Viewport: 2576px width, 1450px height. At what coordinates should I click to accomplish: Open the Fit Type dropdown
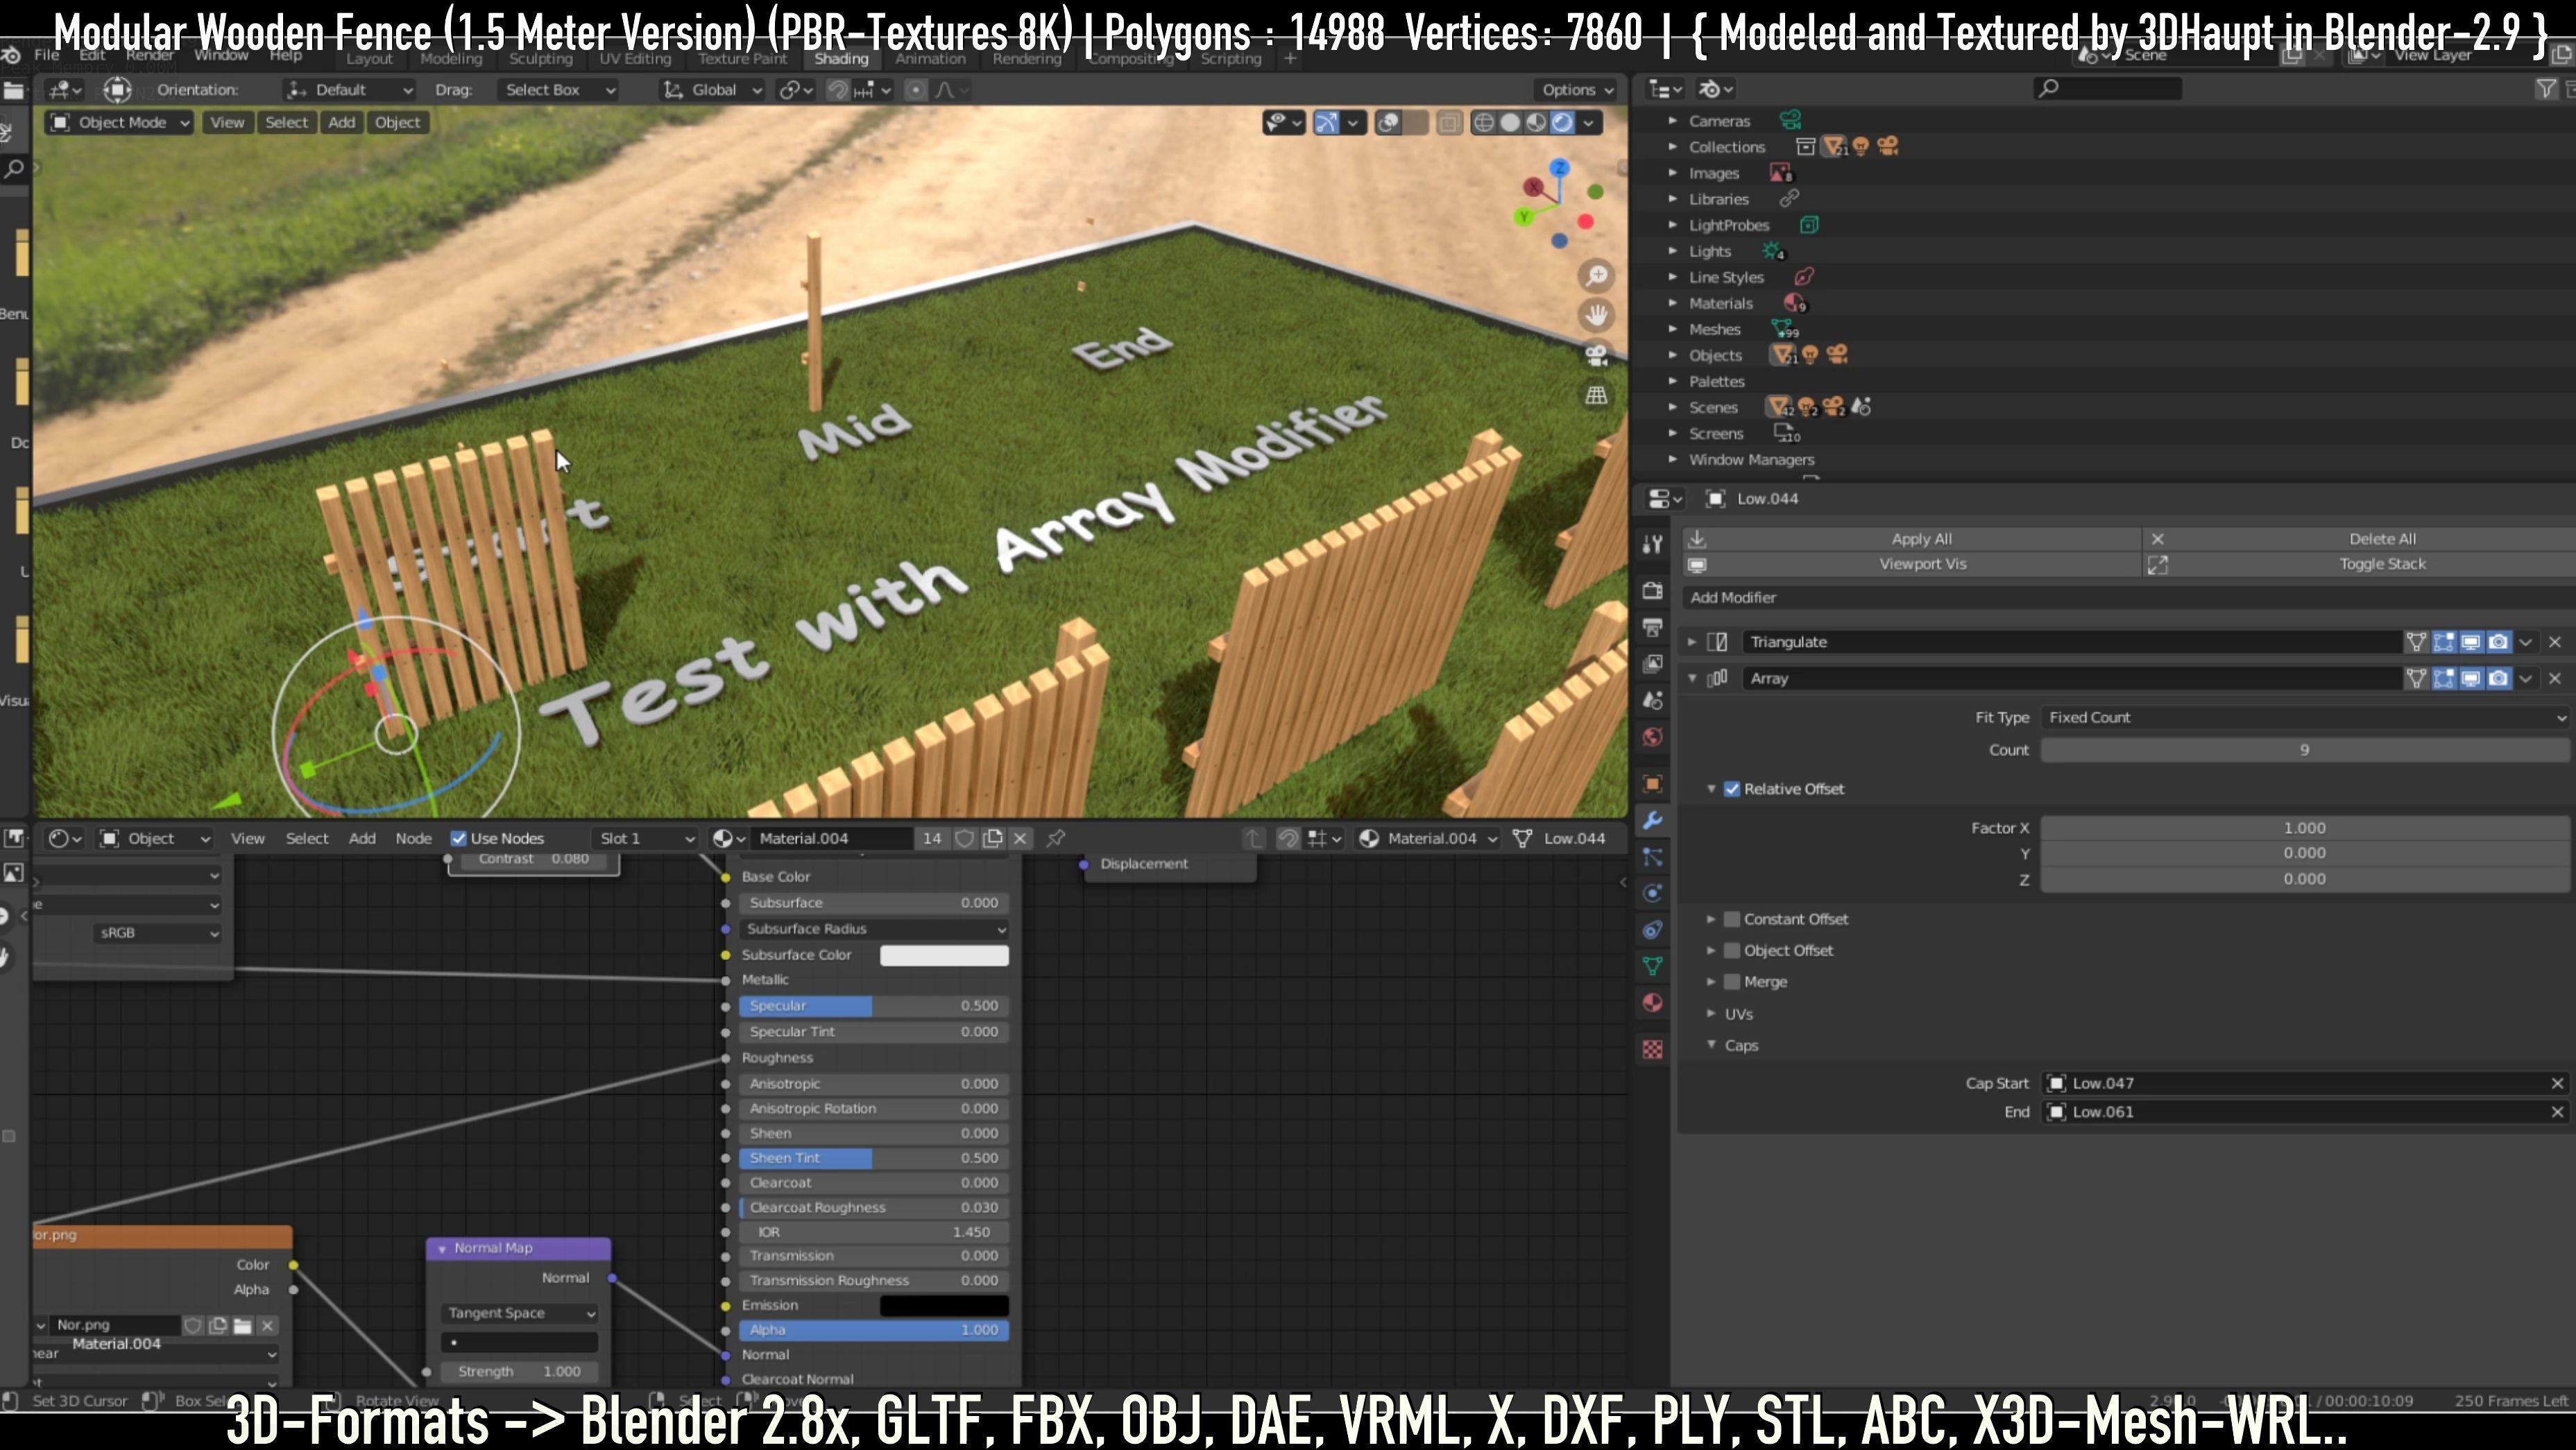click(x=2305, y=717)
